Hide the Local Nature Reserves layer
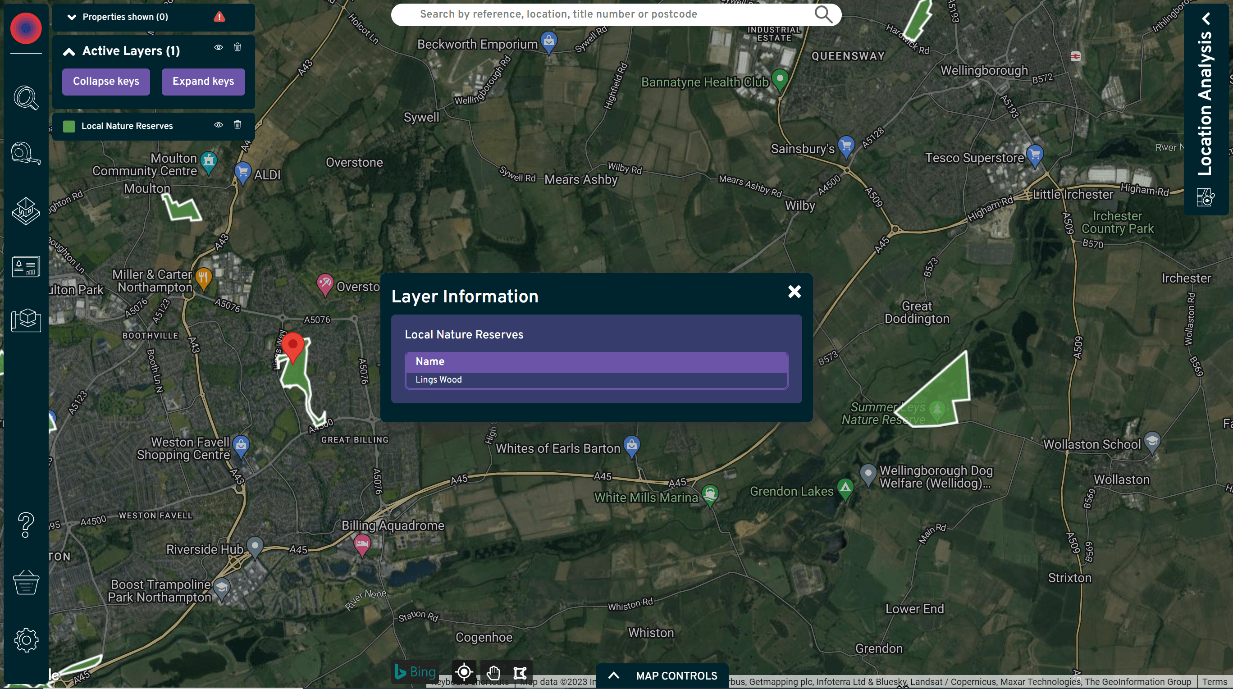This screenshot has height=689, width=1233. (x=218, y=125)
